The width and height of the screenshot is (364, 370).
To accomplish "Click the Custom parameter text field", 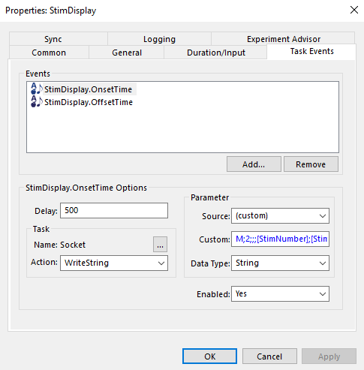I will [x=280, y=239].
